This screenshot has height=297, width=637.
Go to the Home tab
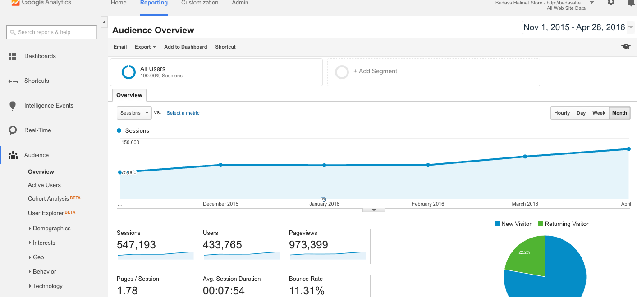[x=119, y=3]
